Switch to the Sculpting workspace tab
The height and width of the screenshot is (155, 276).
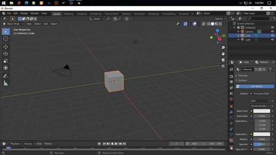point(82,14)
